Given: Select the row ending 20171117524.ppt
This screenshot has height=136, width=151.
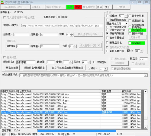Looking at the screenshot, I should [x=71, y=106].
